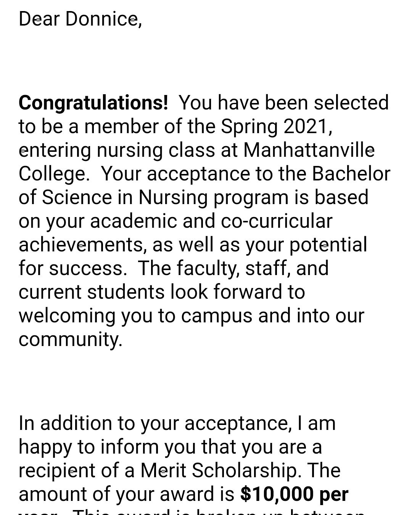Viewport: 412px width, 515px height.
Task: Click the word 'College.' in the paragraph
Action: [x=54, y=174]
